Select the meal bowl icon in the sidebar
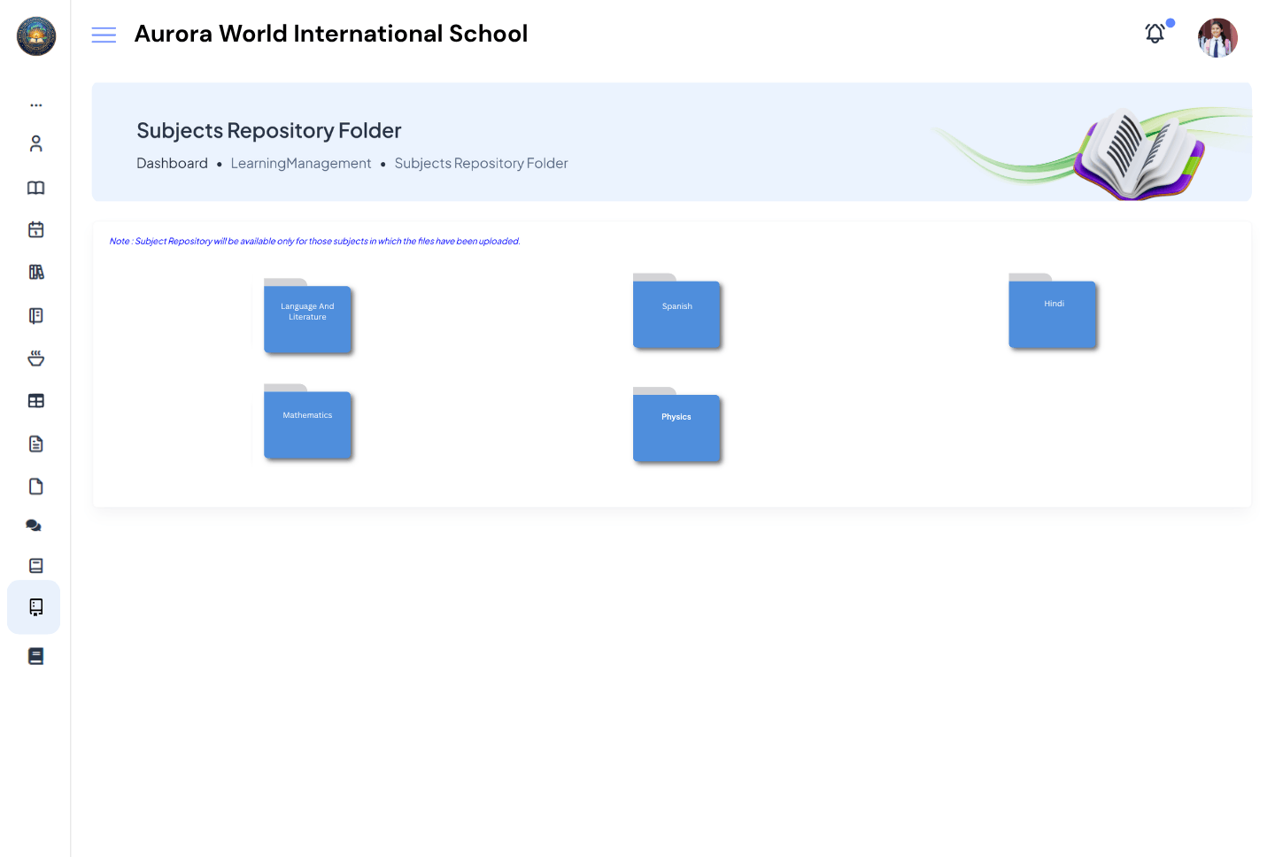This screenshot has height=857, width=1275. (x=35, y=358)
